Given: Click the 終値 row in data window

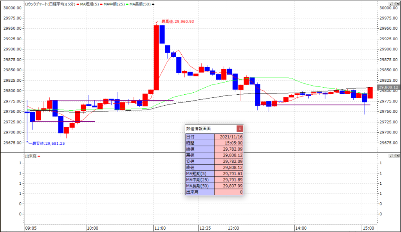Looking at the screenshot, I should [x=214, y=167].
